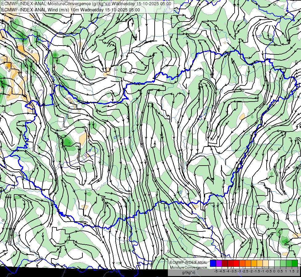Click the '2' legend tick value
Image resolution: width=301 pixels, height=277 pixels.
pyautogui.click(x=298, y=271)
